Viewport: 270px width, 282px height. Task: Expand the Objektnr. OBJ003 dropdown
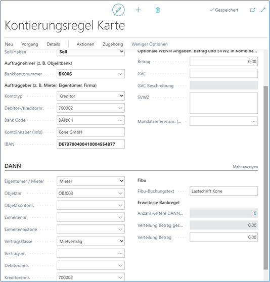tap(120, 194)
